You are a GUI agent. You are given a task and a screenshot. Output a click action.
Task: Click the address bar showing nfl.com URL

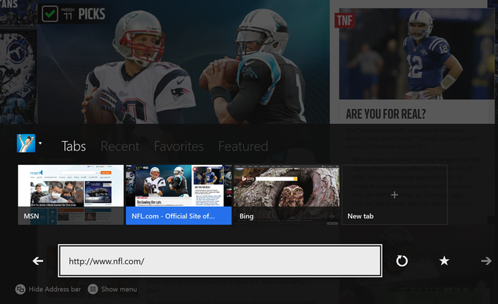[x=219, y=261]
